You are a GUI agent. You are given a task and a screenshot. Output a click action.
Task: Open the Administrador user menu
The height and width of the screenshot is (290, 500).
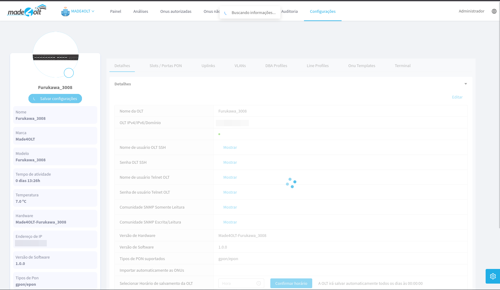[471, 11]
